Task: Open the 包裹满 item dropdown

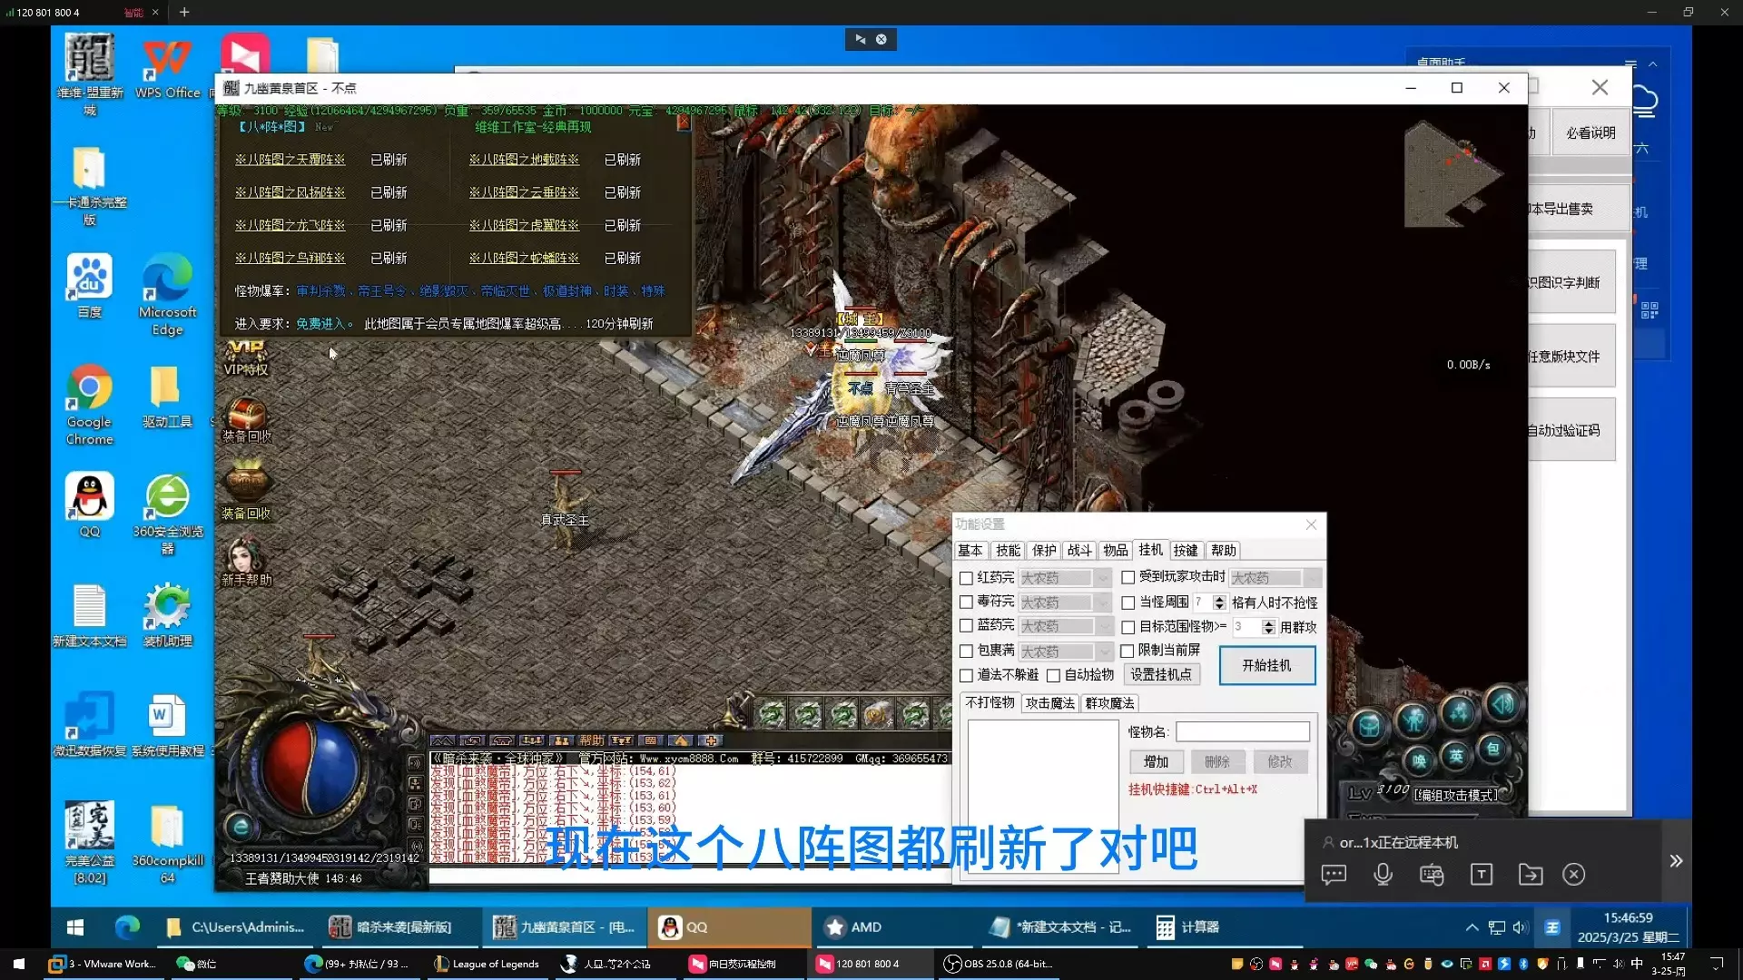Action: pyautogui.click(x=1065, y=652)
